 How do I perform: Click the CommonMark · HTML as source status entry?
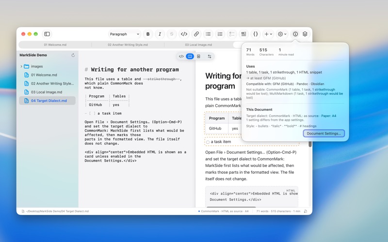[x=224, y=211]
